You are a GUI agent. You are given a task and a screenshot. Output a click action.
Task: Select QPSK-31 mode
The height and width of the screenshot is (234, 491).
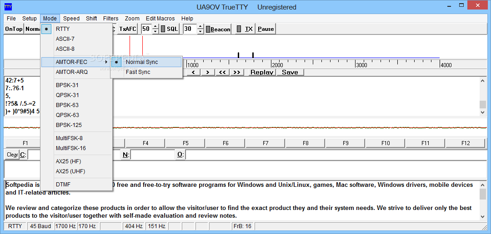coord(76,95)
